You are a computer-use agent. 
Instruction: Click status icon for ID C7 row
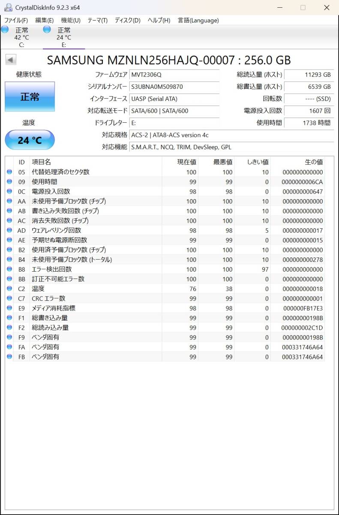pos(9,298)
